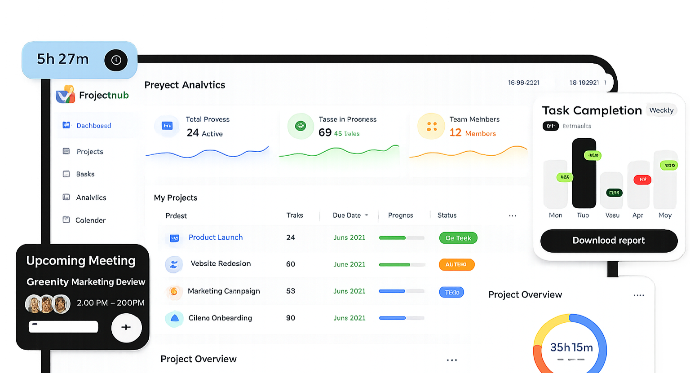This screenshot has height=373, width=690.
Task: Click the Analviics sidebar icon
Action: (x=66, y=197)
